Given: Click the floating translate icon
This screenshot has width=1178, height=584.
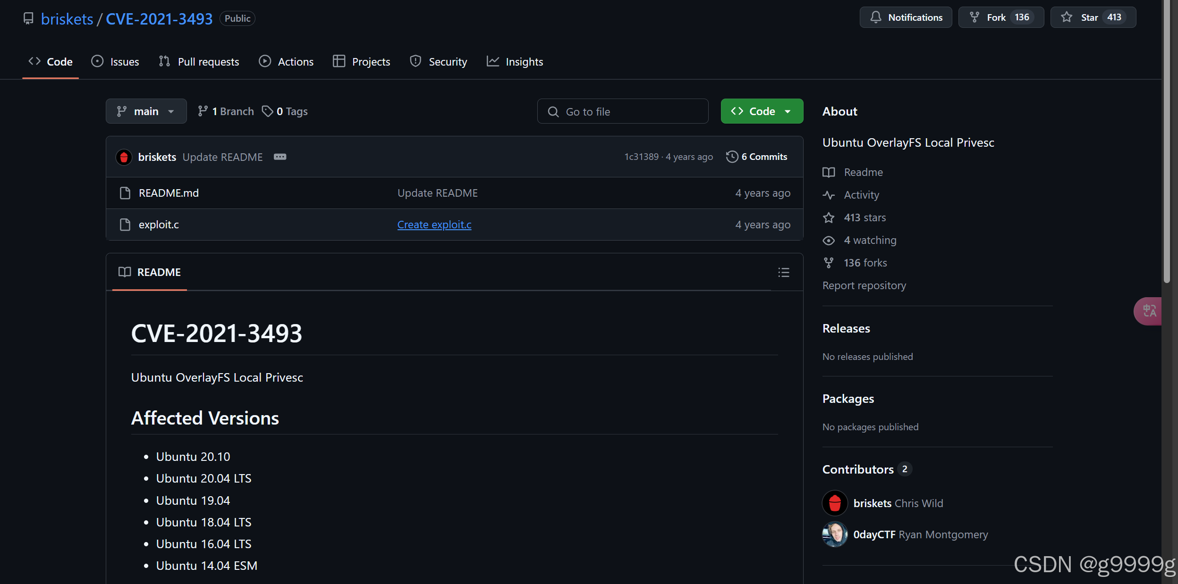Looking at the screenshot, I should pos(1149,311).
